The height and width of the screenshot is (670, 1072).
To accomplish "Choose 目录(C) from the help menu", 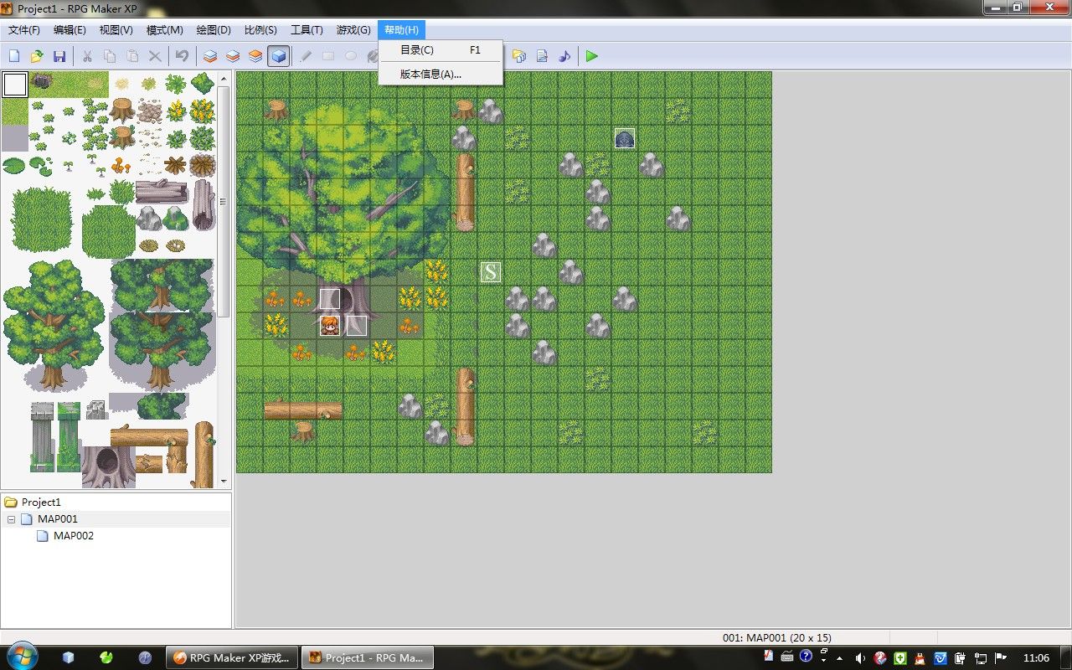I will 417,50.
